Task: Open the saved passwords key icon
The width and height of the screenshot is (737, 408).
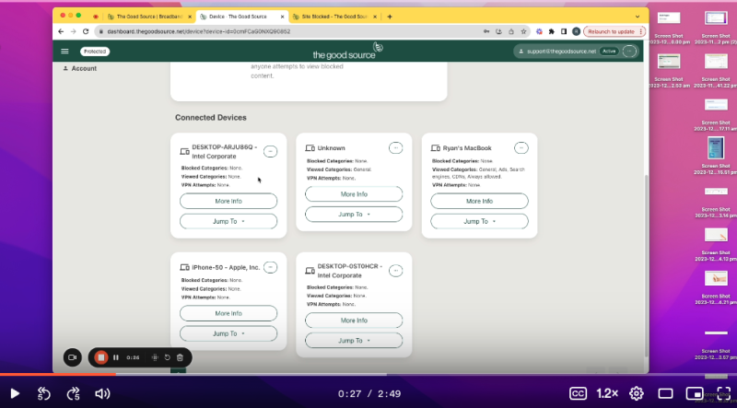Action: (486, 31)
